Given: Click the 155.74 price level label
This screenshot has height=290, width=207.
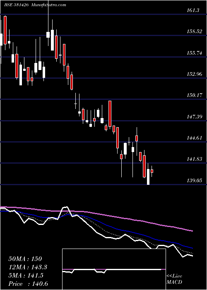Looking at the screenshot, I should tap(195, 53).
